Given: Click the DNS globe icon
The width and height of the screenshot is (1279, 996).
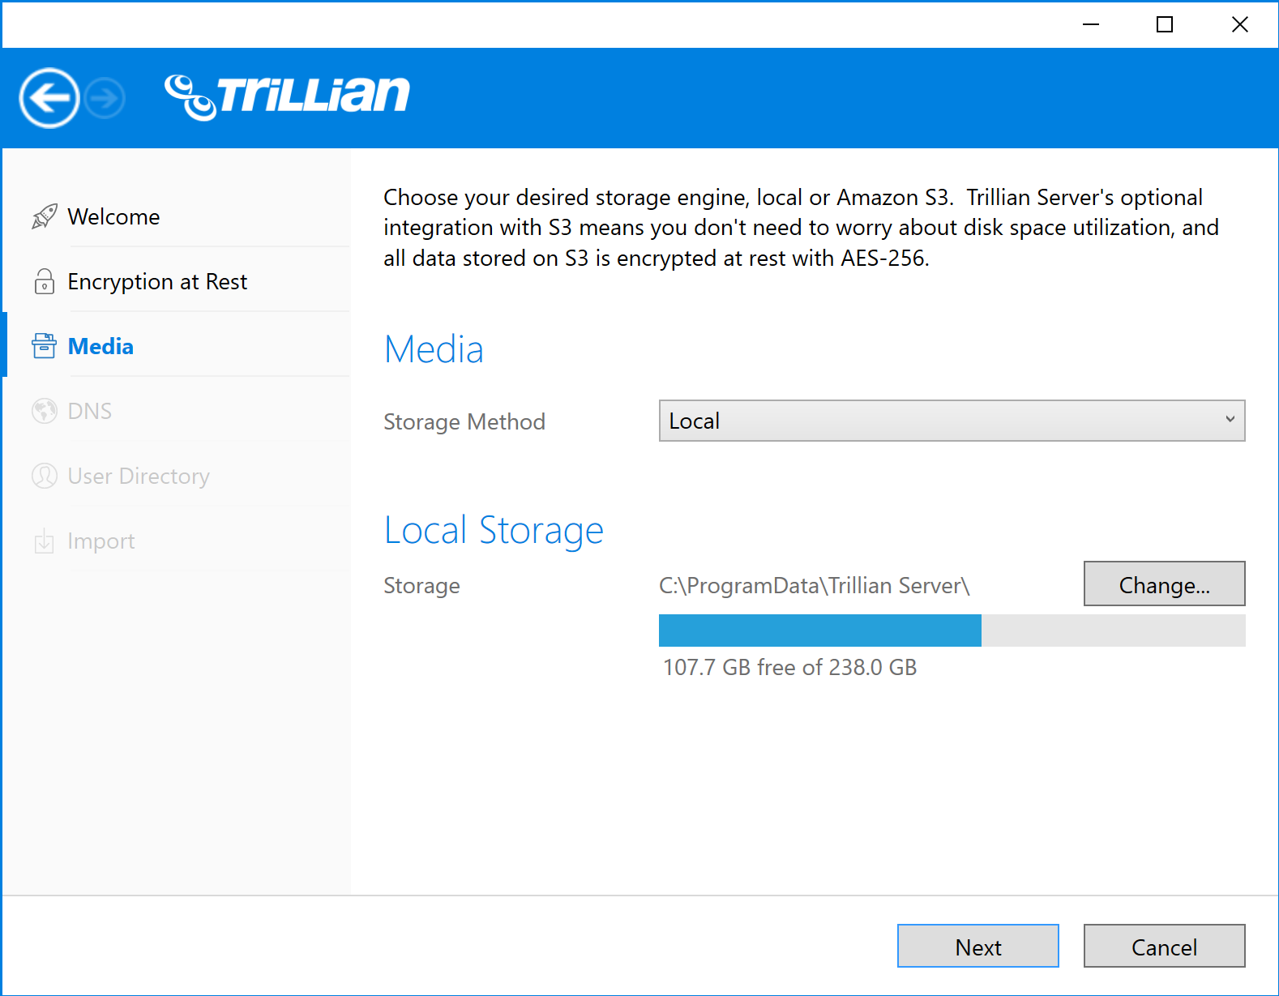Looking at the screenshot, I should pyautogui.click(x=45, y=411).
